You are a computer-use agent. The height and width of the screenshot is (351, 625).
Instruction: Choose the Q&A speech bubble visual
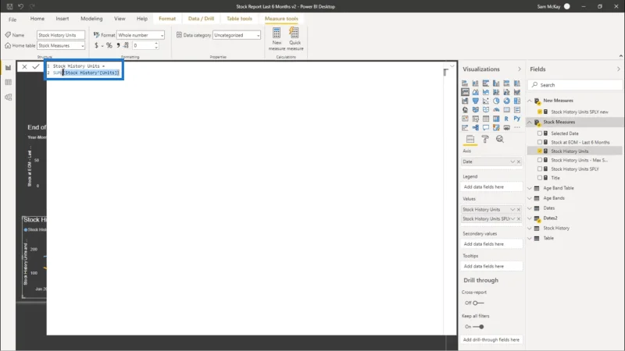[485, 128]
